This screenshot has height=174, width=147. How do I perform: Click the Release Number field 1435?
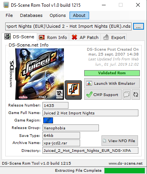pos(55,105)
